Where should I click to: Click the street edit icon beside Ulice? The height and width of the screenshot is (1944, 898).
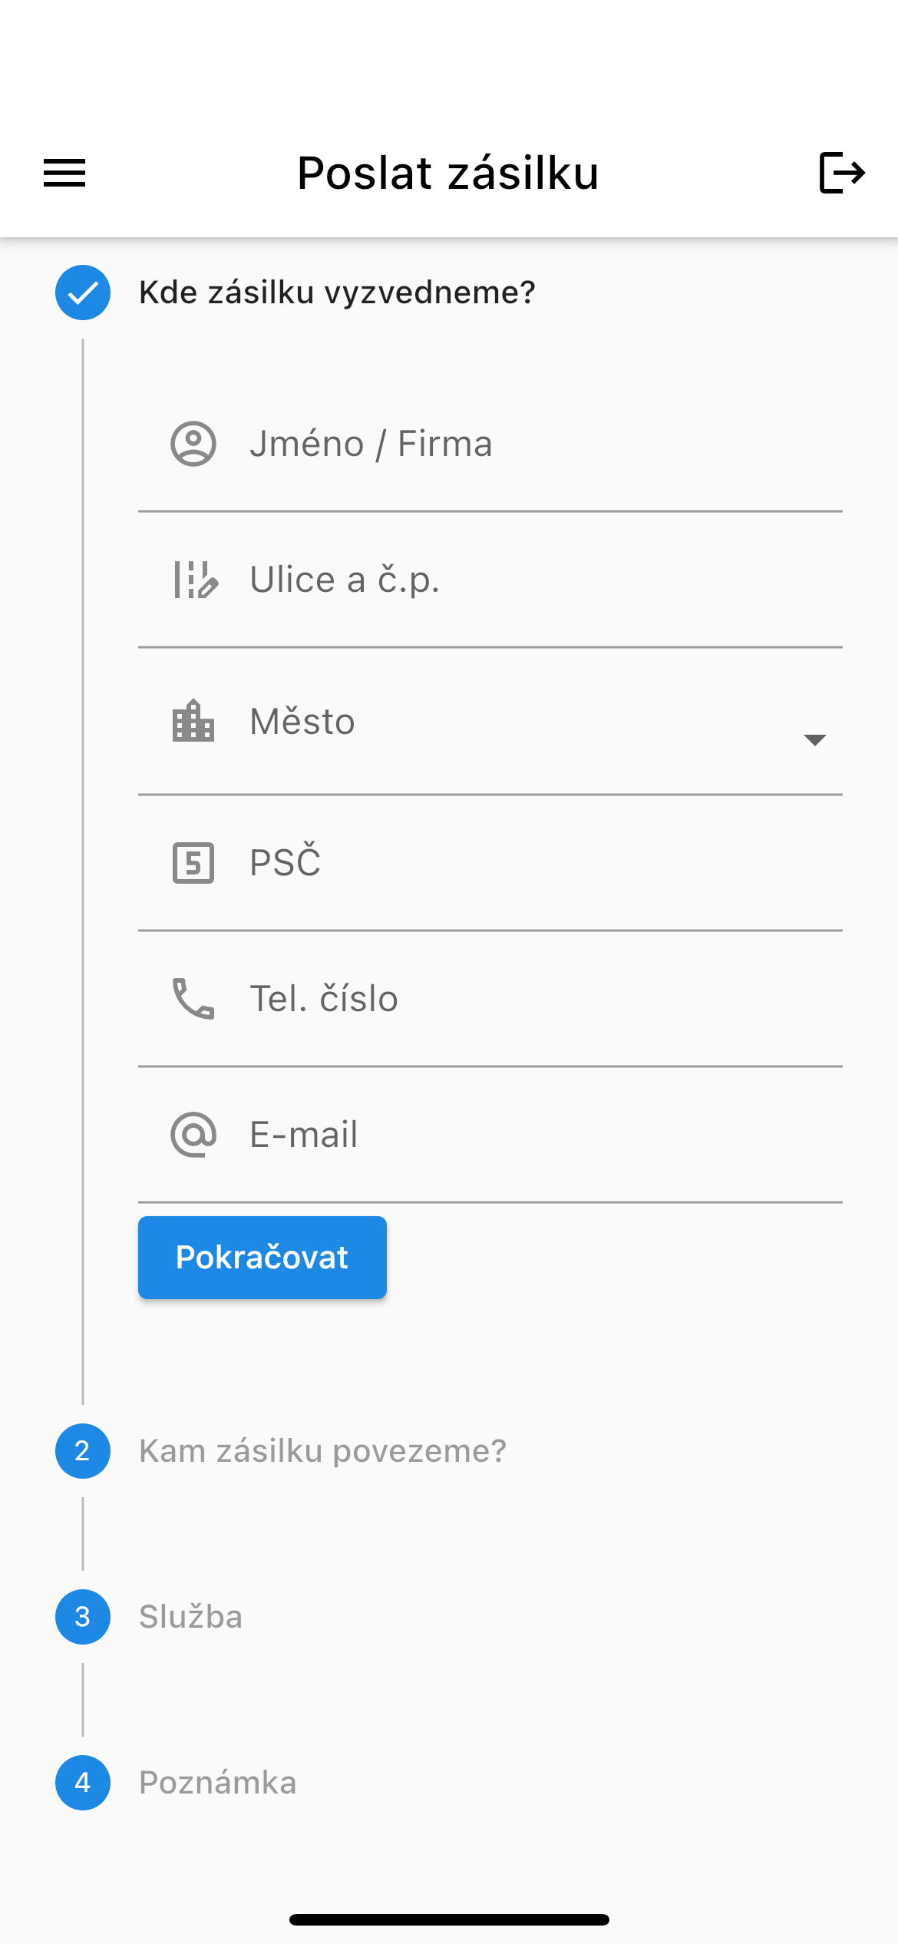(x=196, y=580)
